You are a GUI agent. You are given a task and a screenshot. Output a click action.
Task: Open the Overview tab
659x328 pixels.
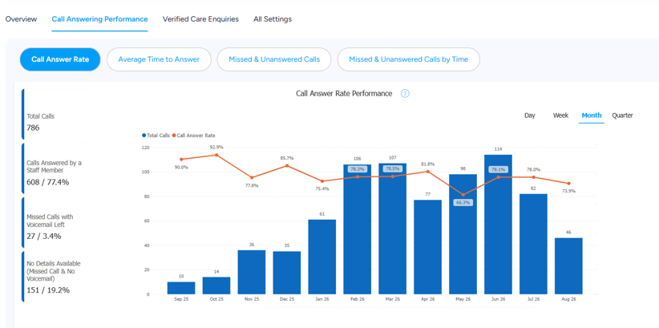pos(21,19)
